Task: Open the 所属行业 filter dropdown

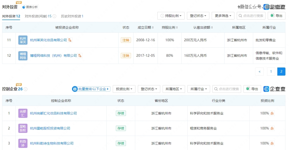Action: click(199, 89)
